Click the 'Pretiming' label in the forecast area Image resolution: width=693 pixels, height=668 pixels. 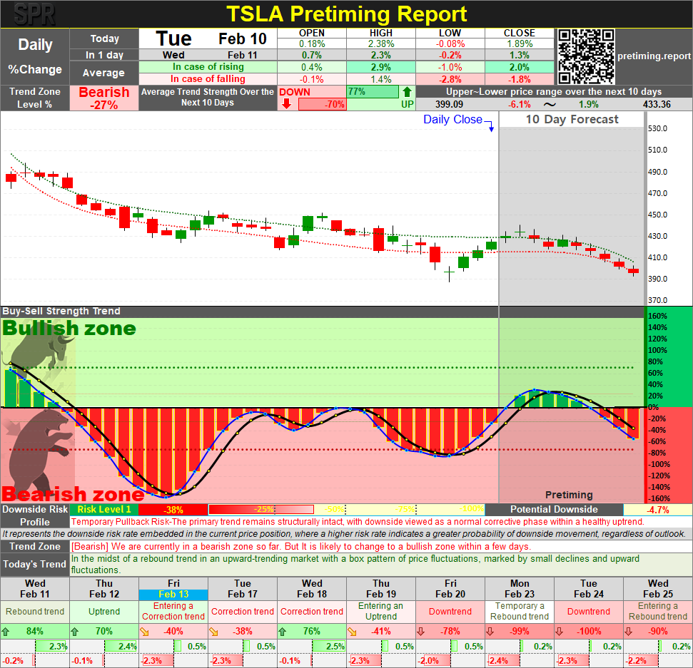click(569, 495)
